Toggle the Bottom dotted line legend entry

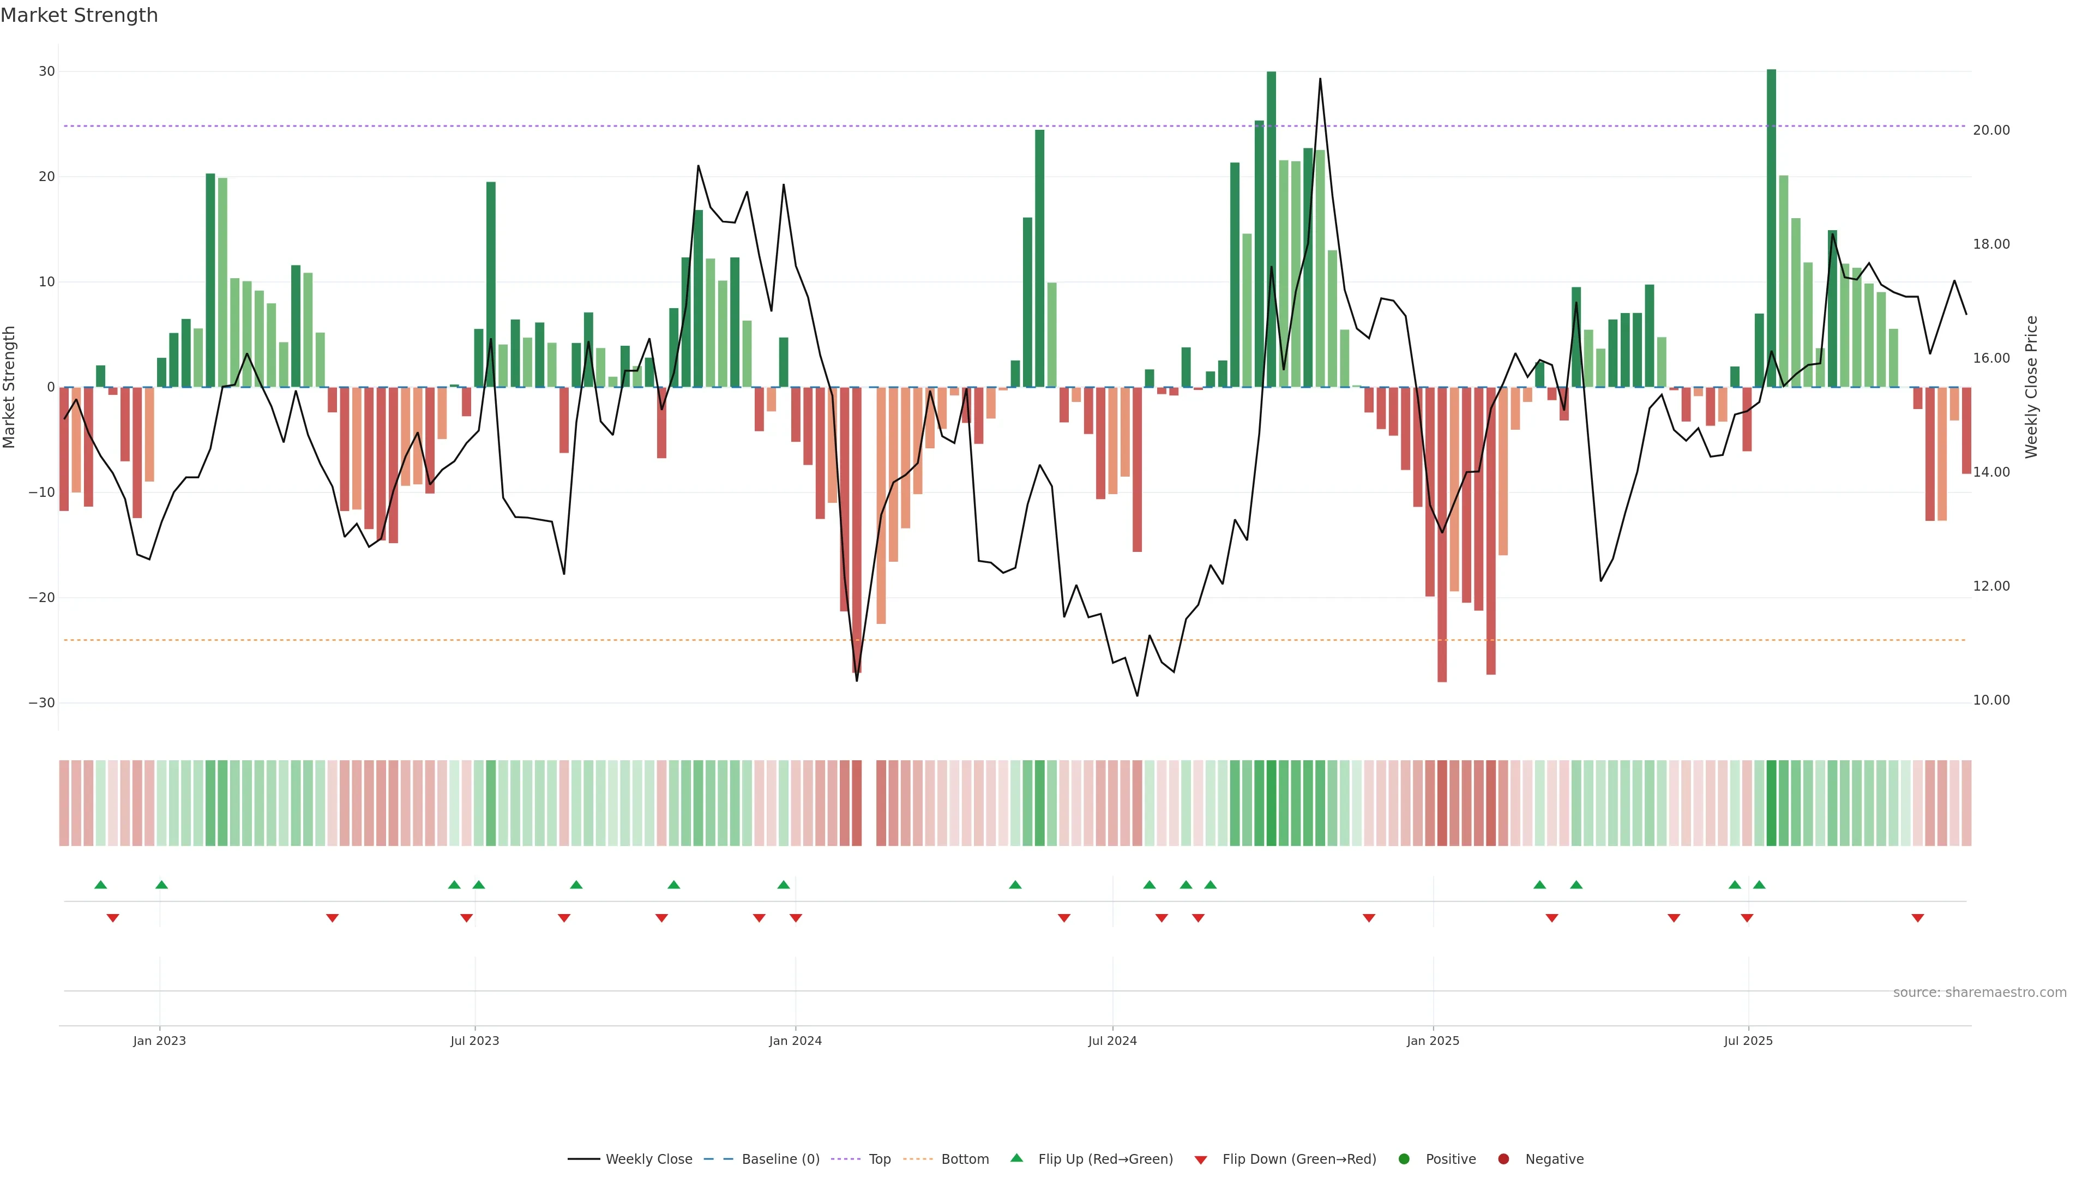pos(964,1159)
